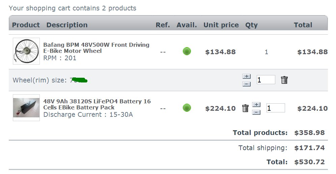Open Bafang BPM 48V500W product link
This screenshot has height=174, width=336.
coord(96,48)
